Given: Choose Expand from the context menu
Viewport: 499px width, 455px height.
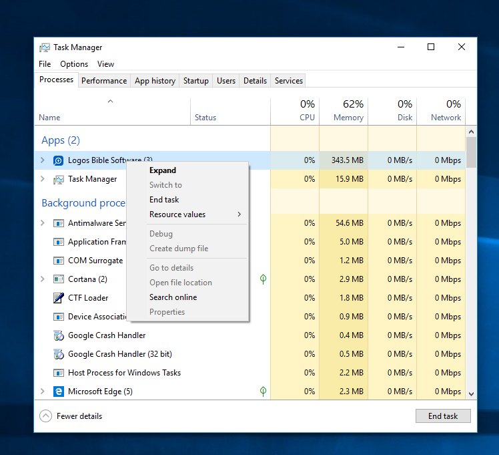Looking at the screenshot, I should 187,170.
